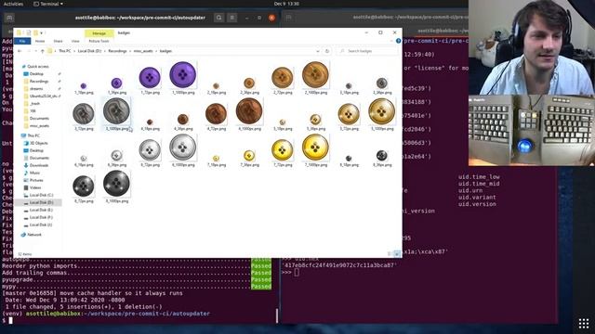Open Explorer help question mark icon
The width and height of the screenshot is (595, 334).
click(x=398, y=41)
